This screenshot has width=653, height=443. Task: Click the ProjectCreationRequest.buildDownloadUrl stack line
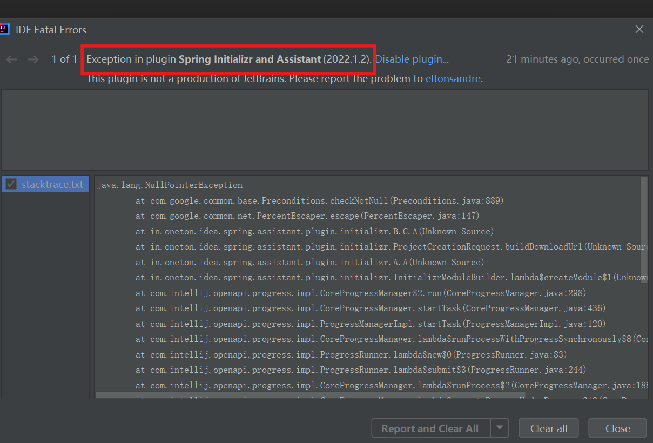[392, 246]
